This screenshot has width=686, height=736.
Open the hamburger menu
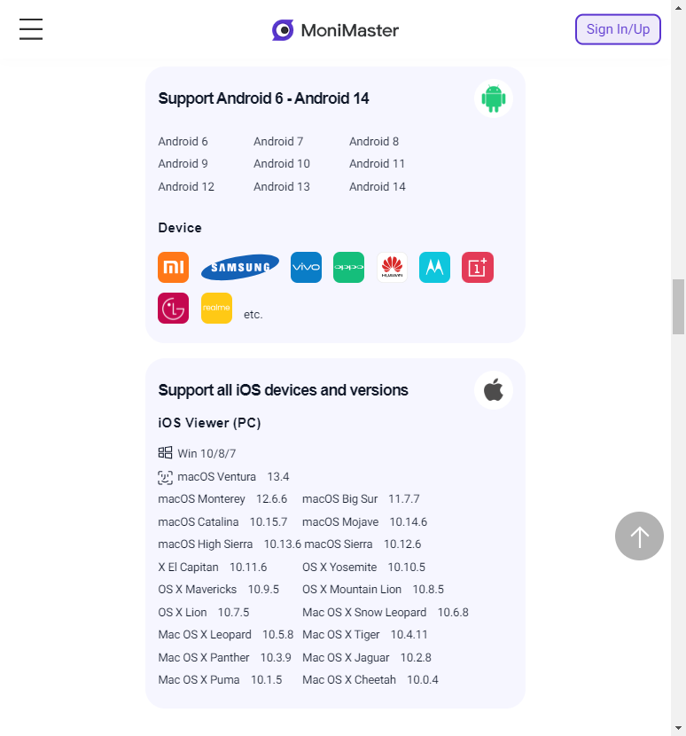coord(31,29)
